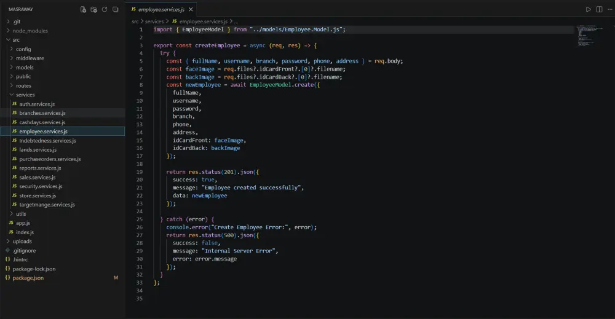Collapse all folders using the collapse icon
The height and width of the screenshot is (319, 615).
click(116, 9)
